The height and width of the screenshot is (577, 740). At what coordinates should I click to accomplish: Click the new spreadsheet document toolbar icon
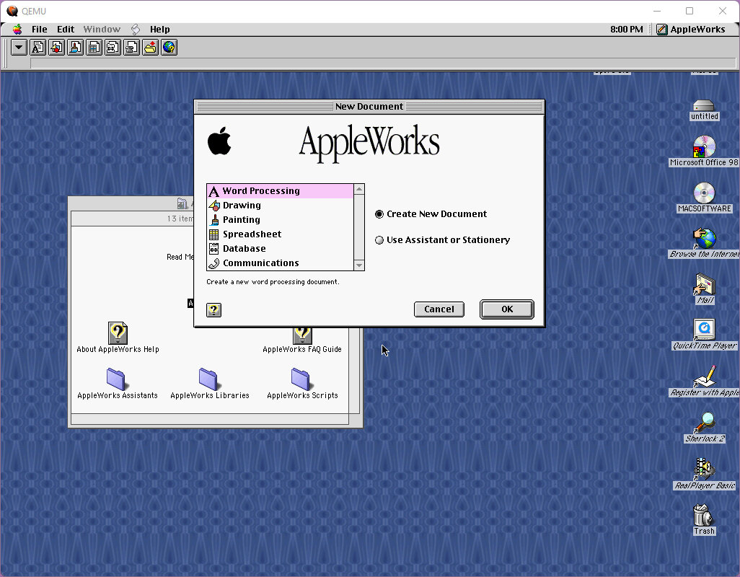tap(94, 48)
